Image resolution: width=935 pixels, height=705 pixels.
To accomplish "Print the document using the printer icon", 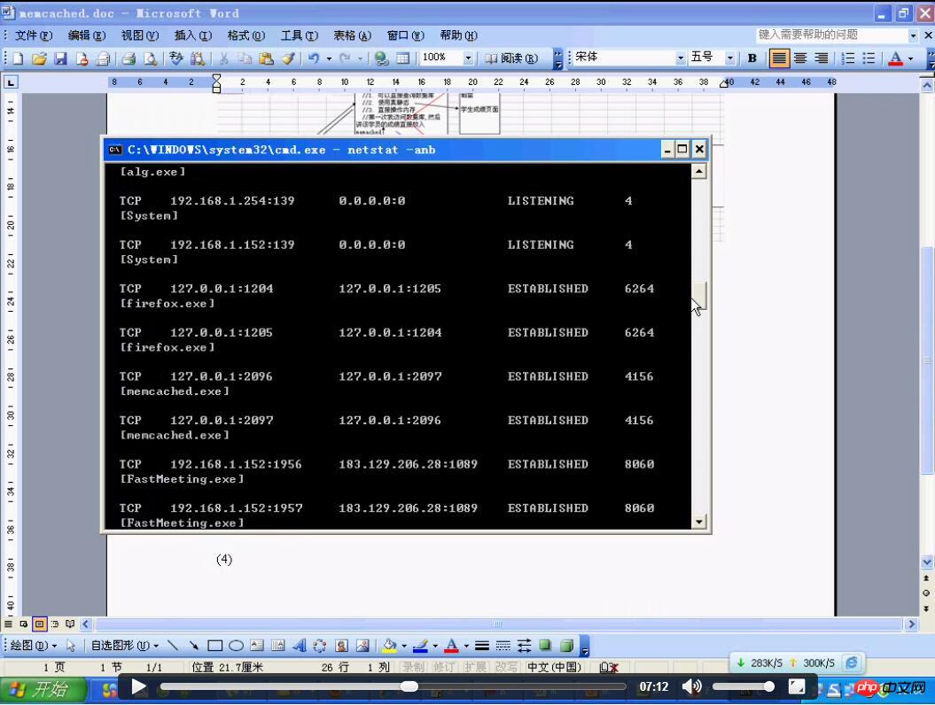I will 129,58.
